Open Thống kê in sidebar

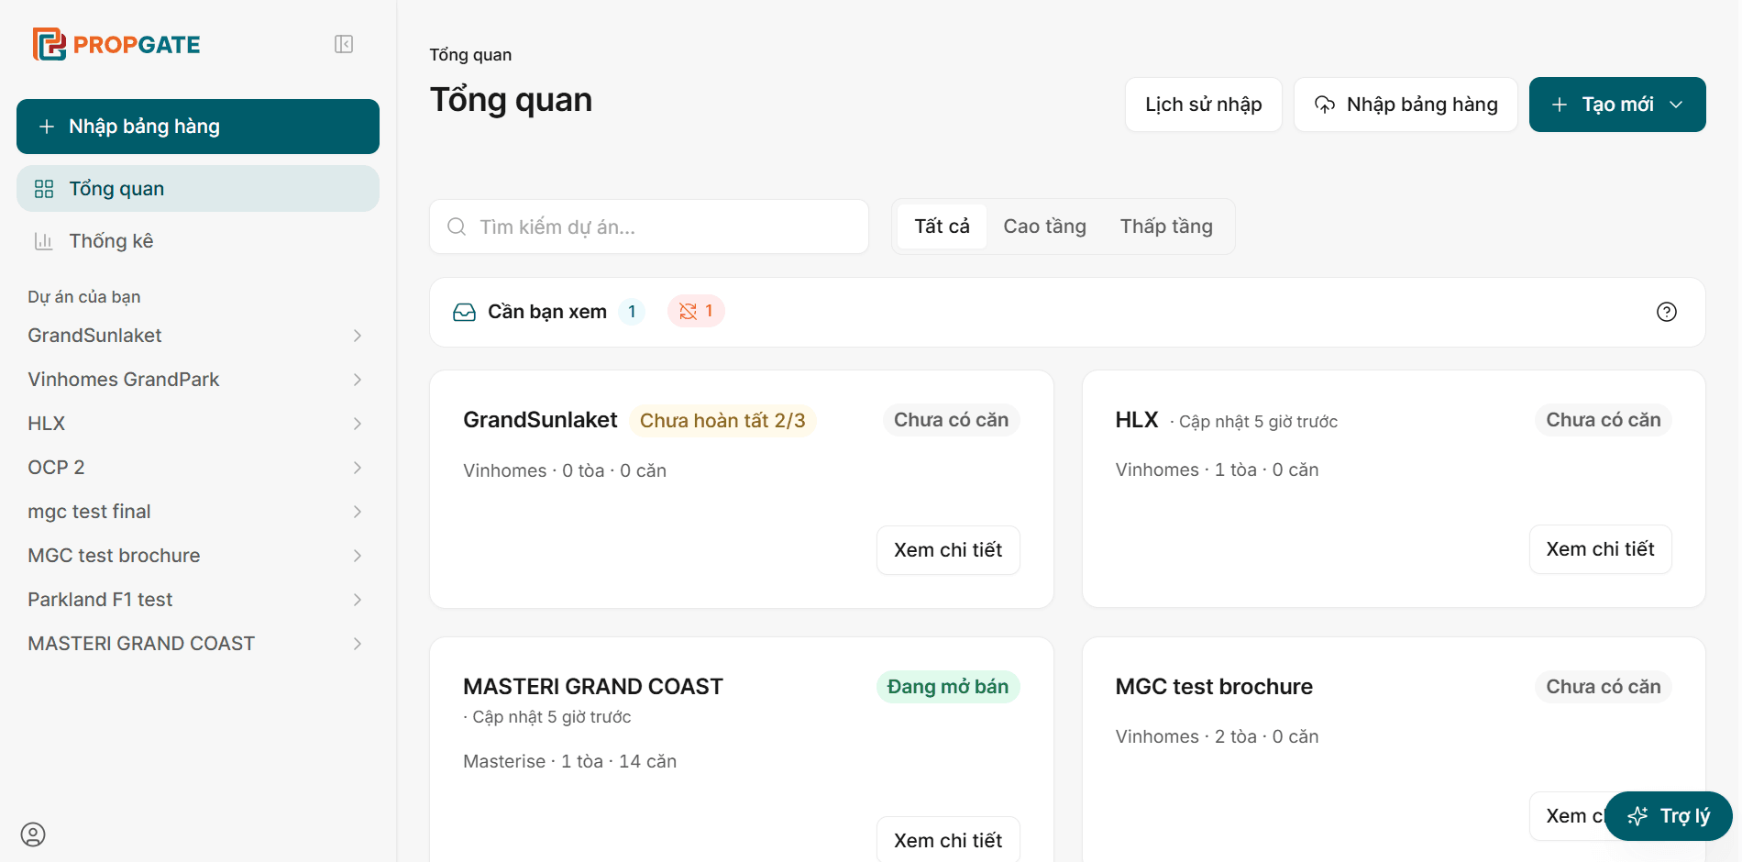pos(198,241)
